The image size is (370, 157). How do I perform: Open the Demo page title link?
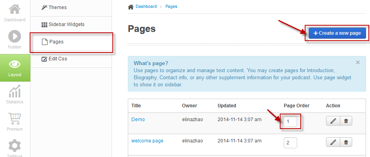coord(138,120)
